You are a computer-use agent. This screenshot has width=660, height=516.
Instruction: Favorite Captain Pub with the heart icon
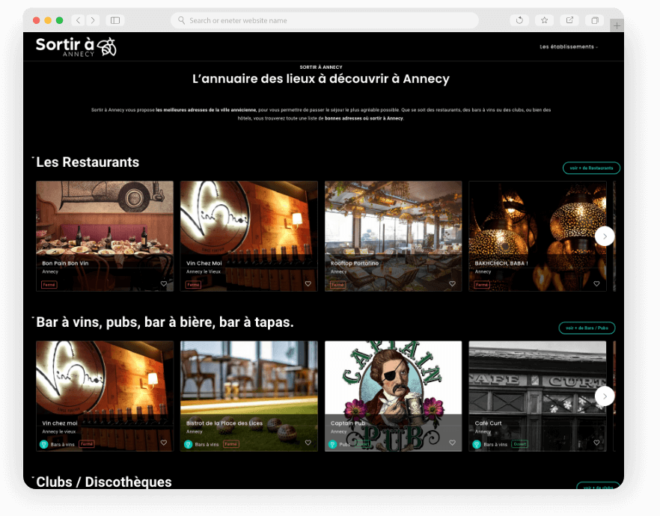coord(452,443)
